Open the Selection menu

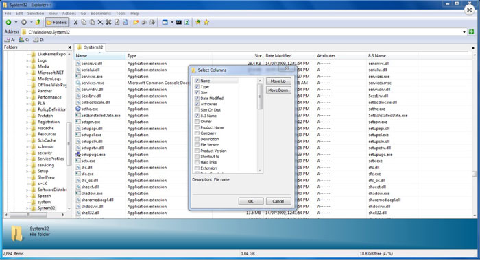(x=36, y=14)
